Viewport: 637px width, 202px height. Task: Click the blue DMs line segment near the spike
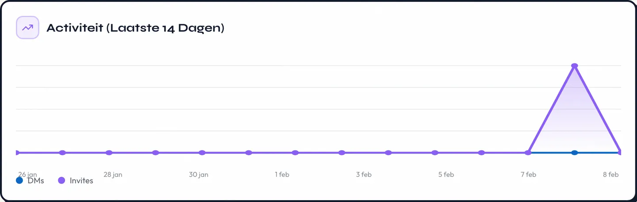coord(553,153)
